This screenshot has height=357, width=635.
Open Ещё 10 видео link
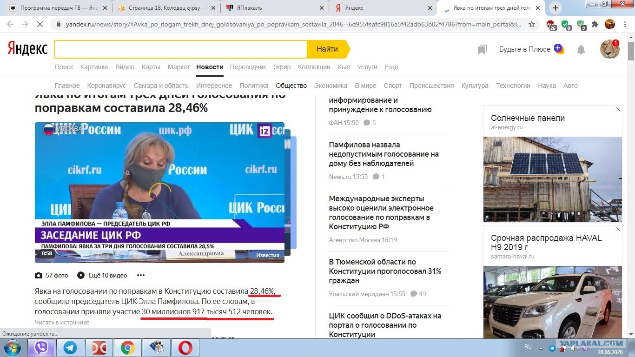pyautogui.click(x=102, y=275)
